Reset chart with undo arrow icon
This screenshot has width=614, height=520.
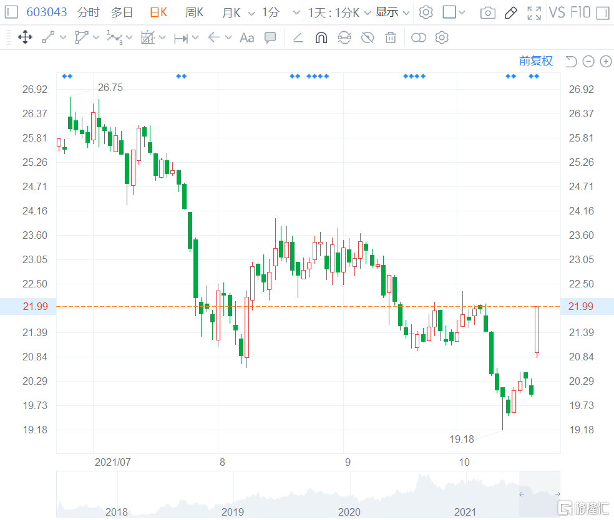tap(571, 62)
